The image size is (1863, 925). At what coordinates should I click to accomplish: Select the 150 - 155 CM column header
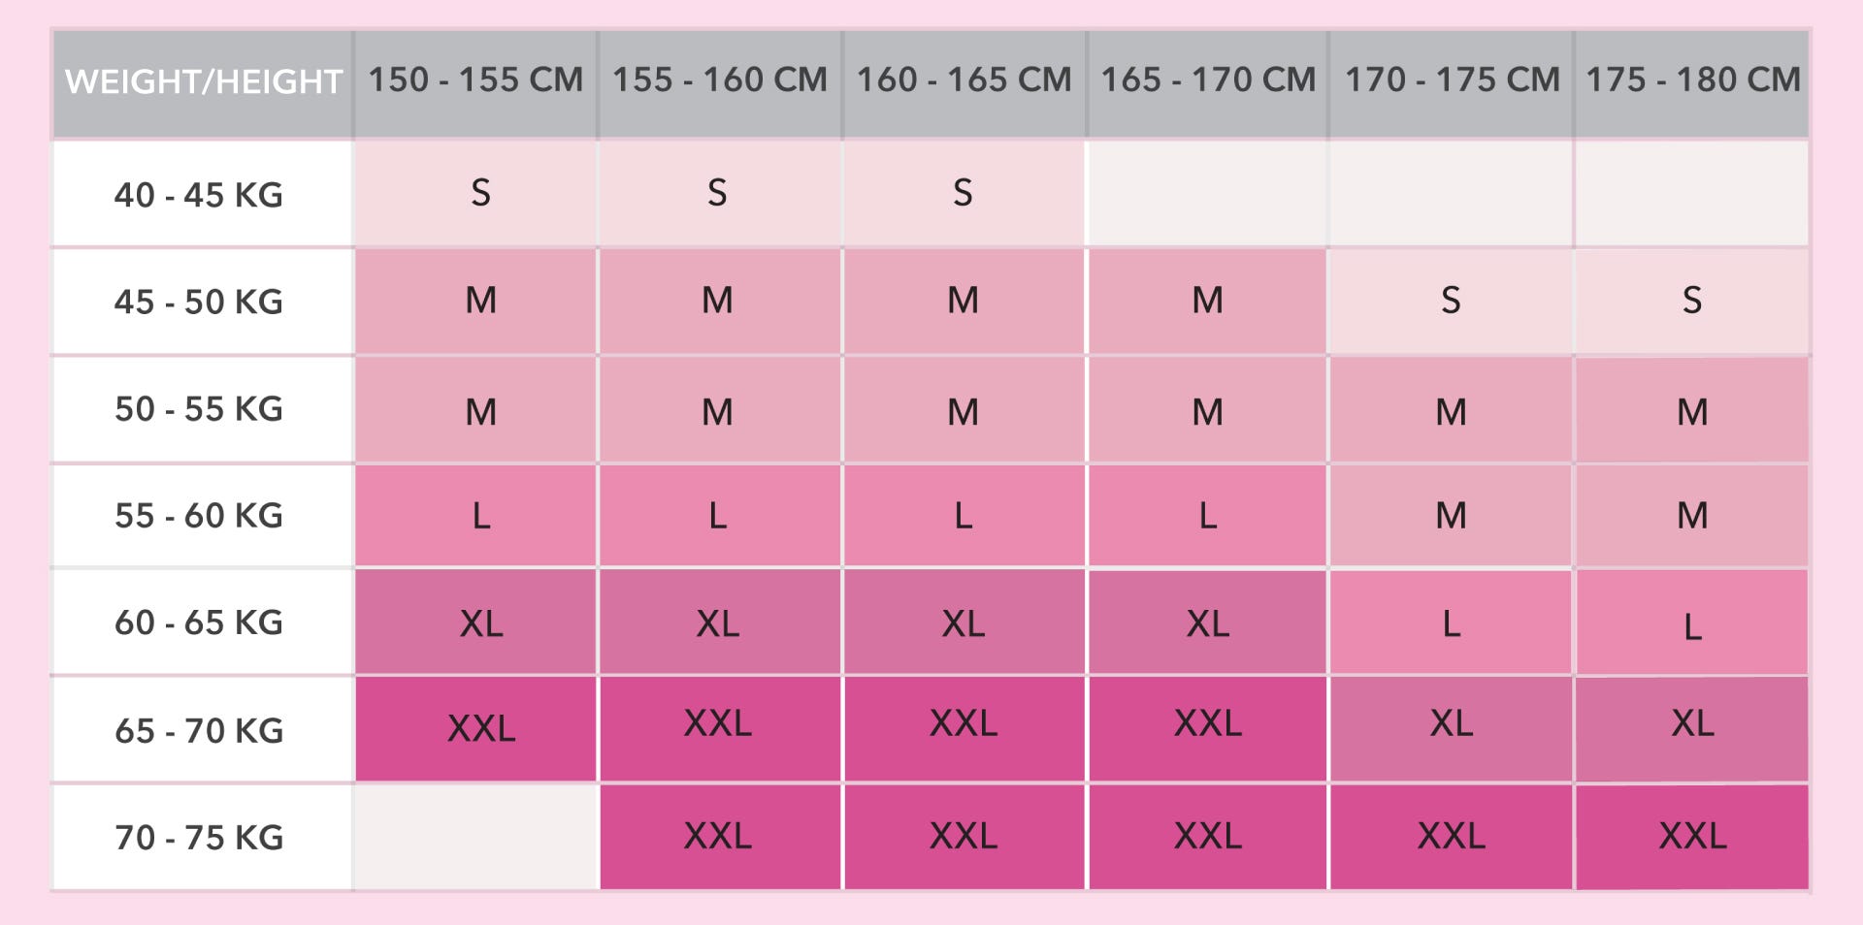pyautogui.click(x=475, y=83)
